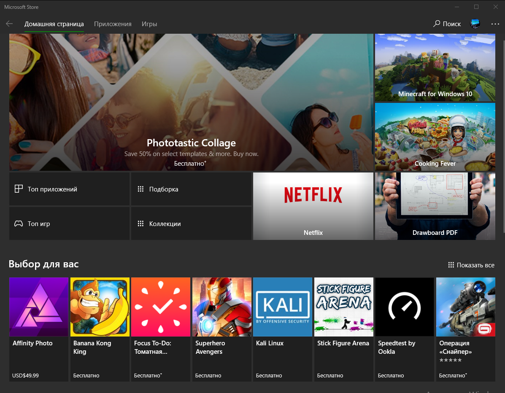
Task: Open Коллекции tile
Action: pos(191,223)
